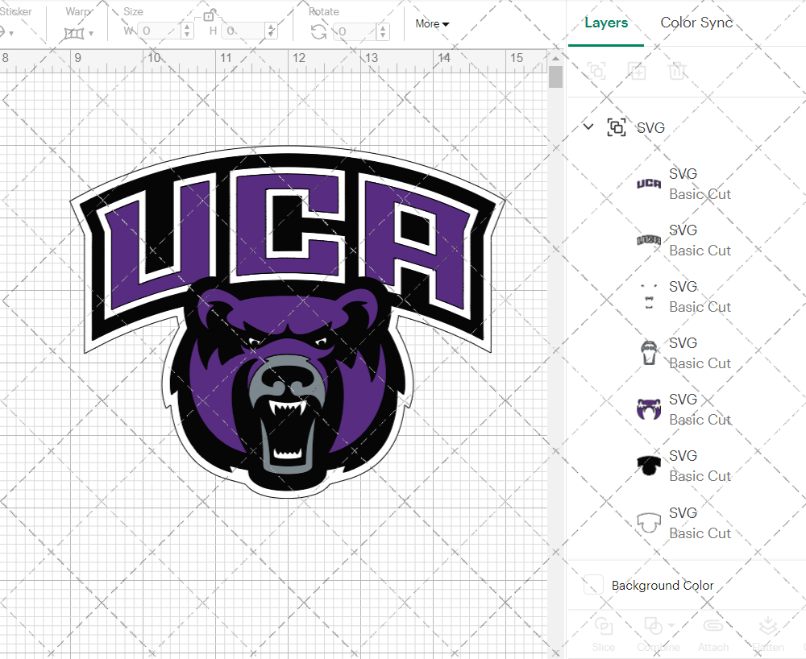Click the group icon above the layers list
806x659 pixels.
[596, 71]
